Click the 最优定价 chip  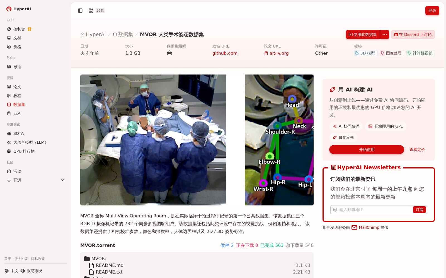(x=343, y=137)
